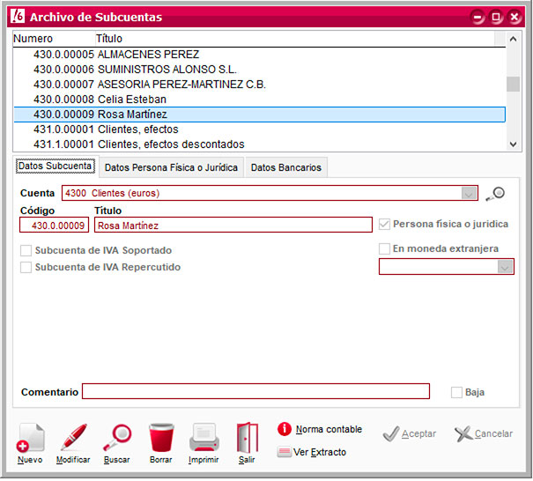Screen dimensions: 533x481
Task: Click the Aceptar button text
Action: 418,434
